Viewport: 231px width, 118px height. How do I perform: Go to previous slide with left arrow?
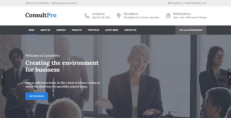point(2,77)
